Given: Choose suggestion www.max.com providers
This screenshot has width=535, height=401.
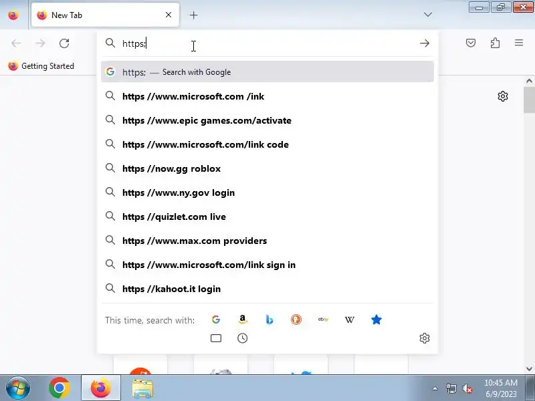Looking at the screenshot, I should pos(267,241).
